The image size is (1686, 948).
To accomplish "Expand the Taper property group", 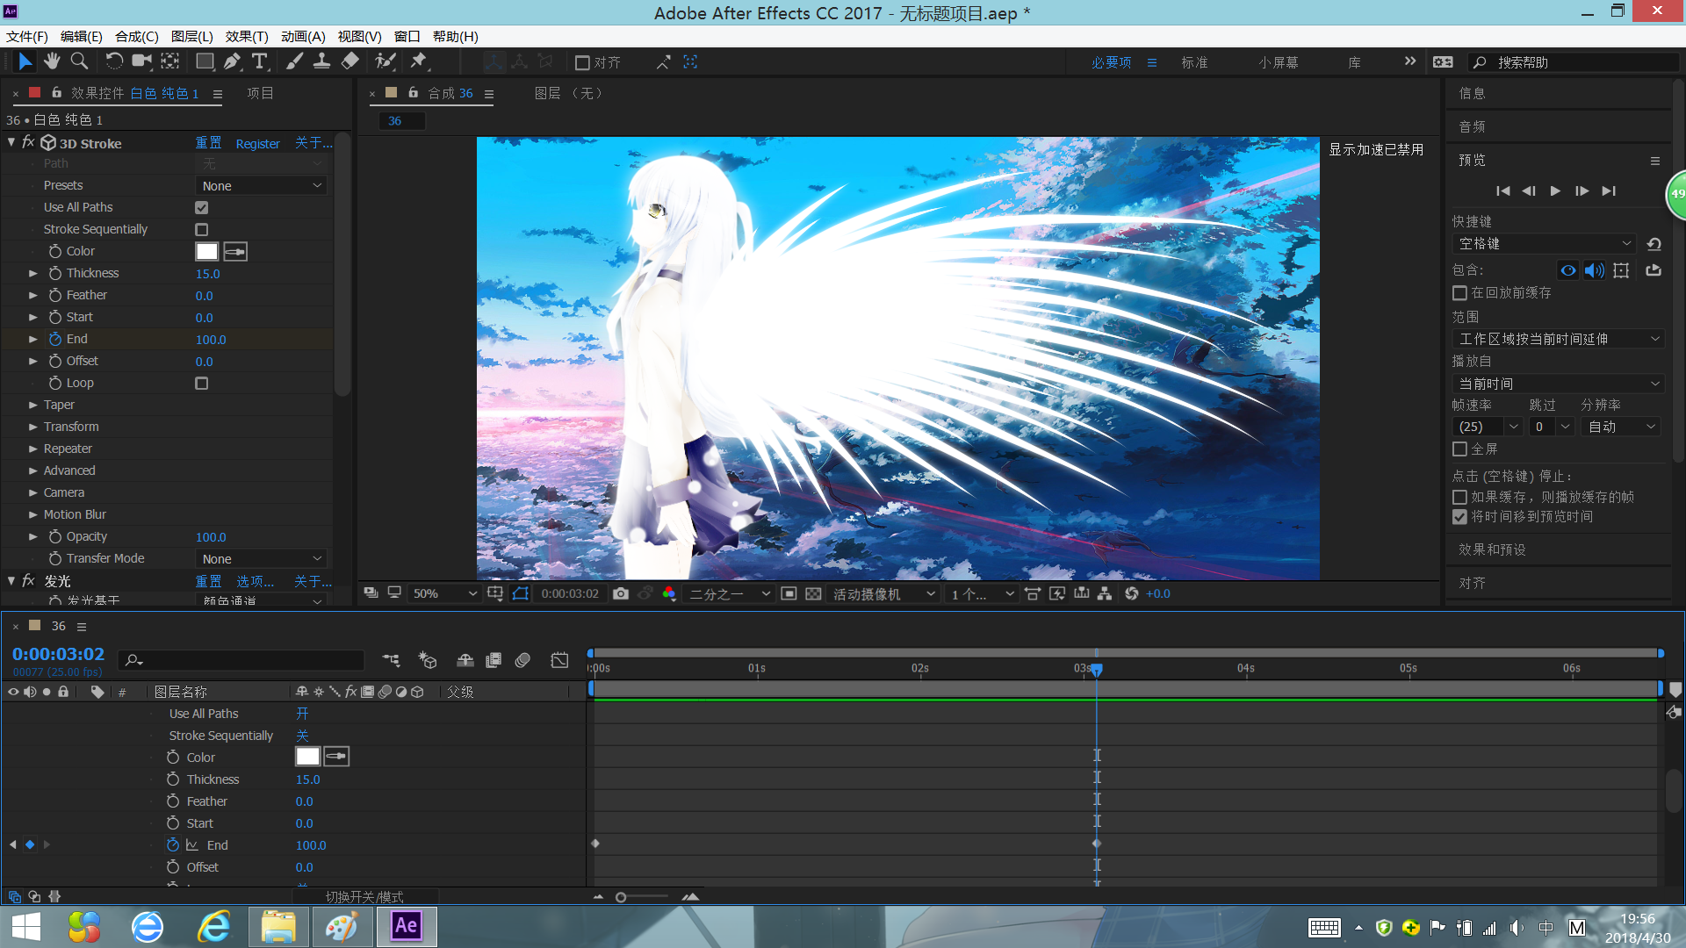I will pyautogui.click(x=33, y=405).
